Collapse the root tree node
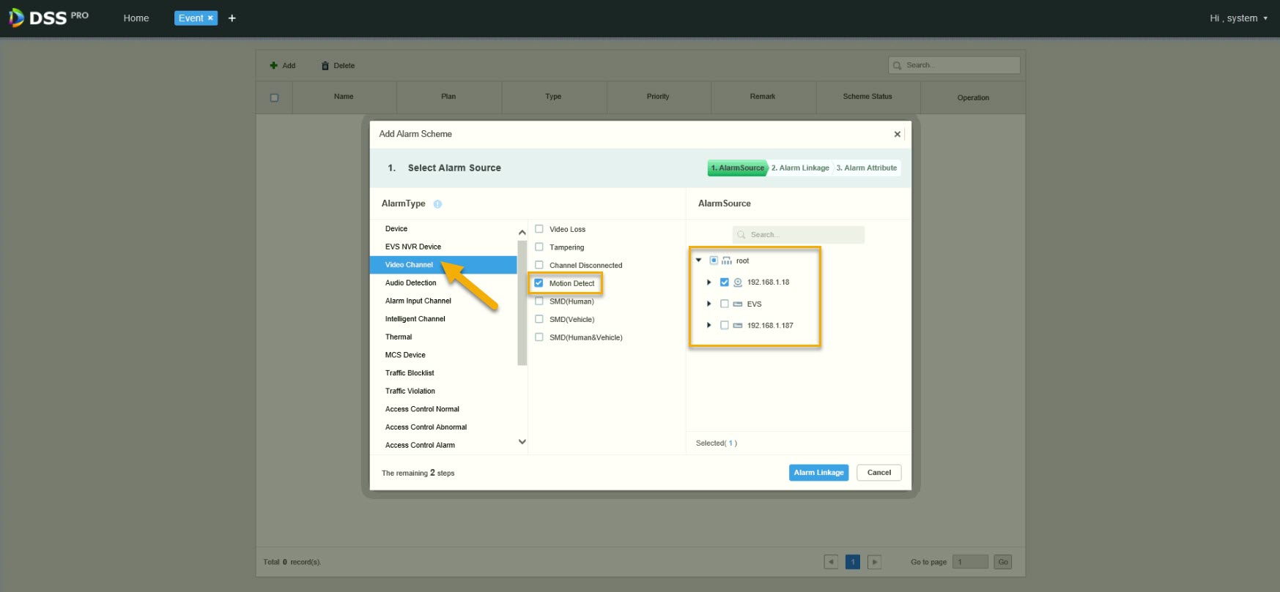1280x592 pixels. click(699, 261)
